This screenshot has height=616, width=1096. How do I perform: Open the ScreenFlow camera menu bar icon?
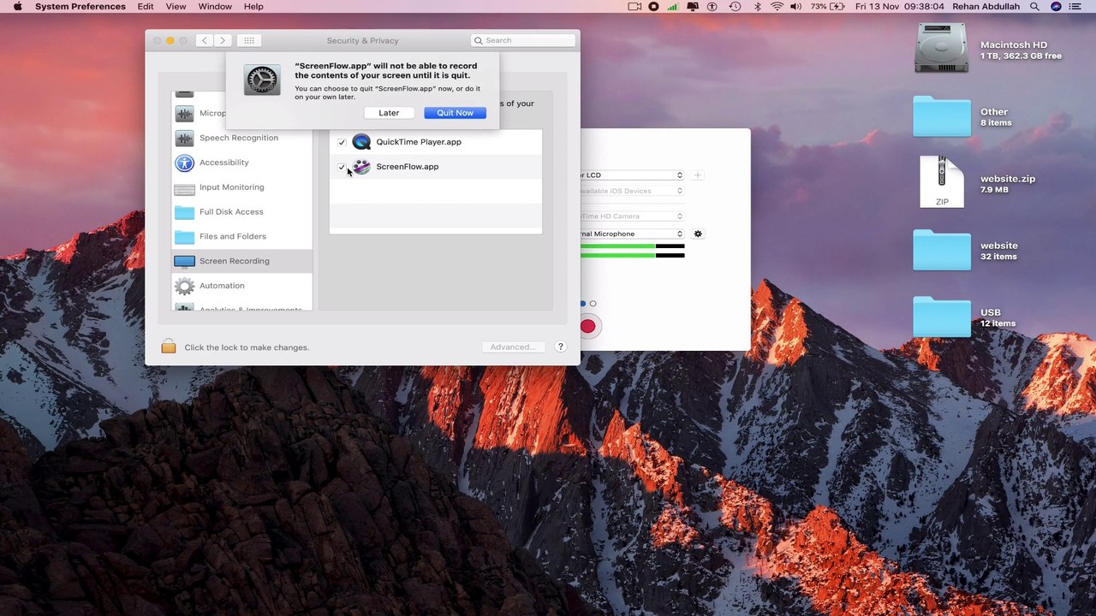(634, 6)
